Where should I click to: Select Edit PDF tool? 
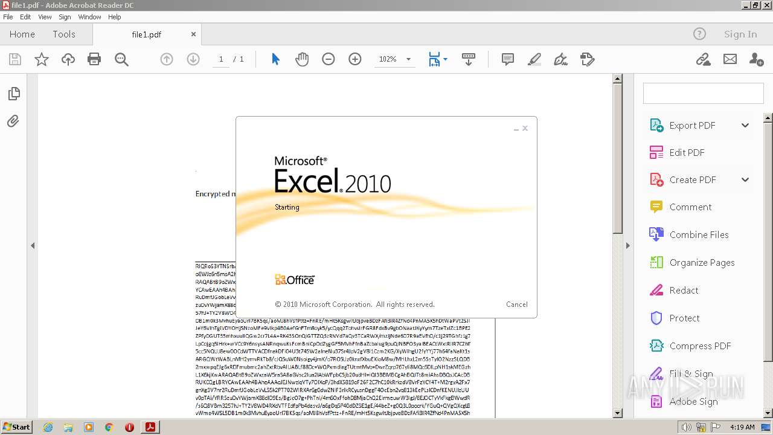click(687, 153)
